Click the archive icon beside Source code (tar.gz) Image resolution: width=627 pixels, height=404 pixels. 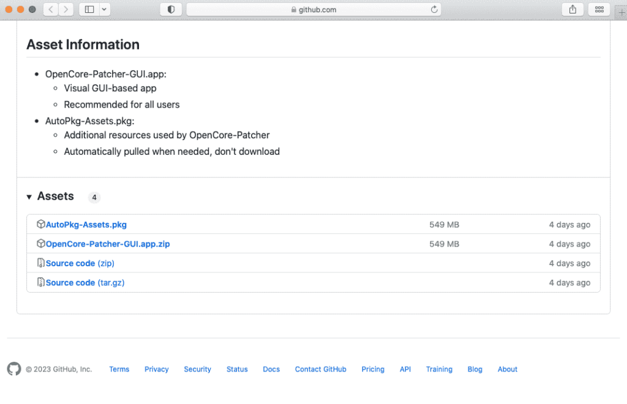(40, 282)
